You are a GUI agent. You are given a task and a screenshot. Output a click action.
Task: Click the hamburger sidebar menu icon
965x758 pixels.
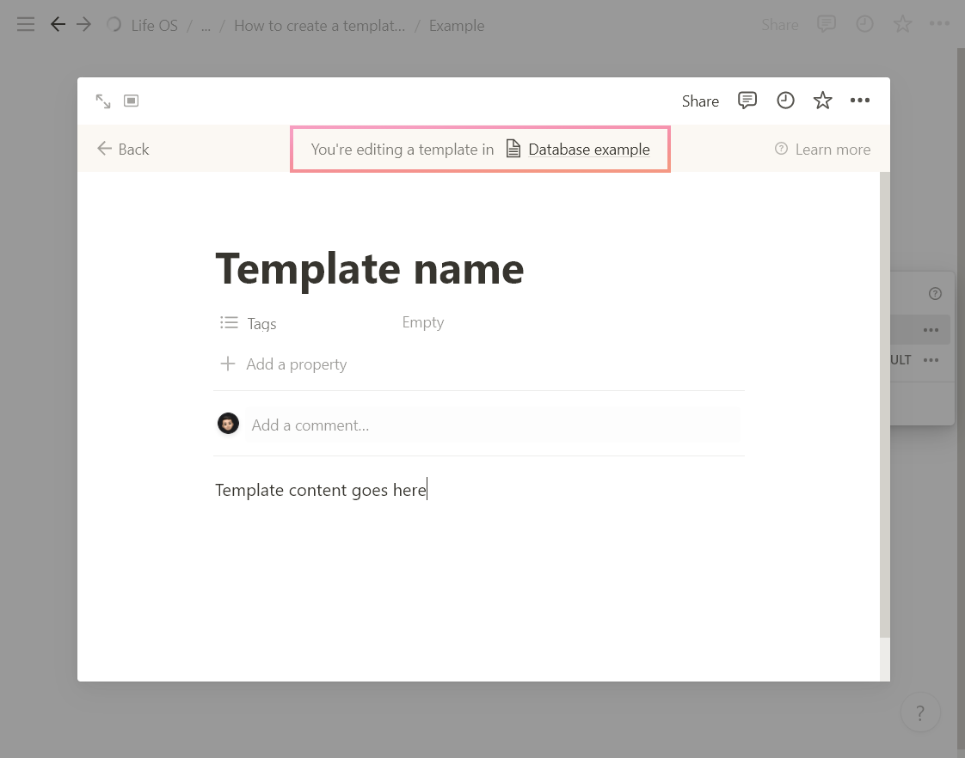pyautogui.click(x=26, y=25)
